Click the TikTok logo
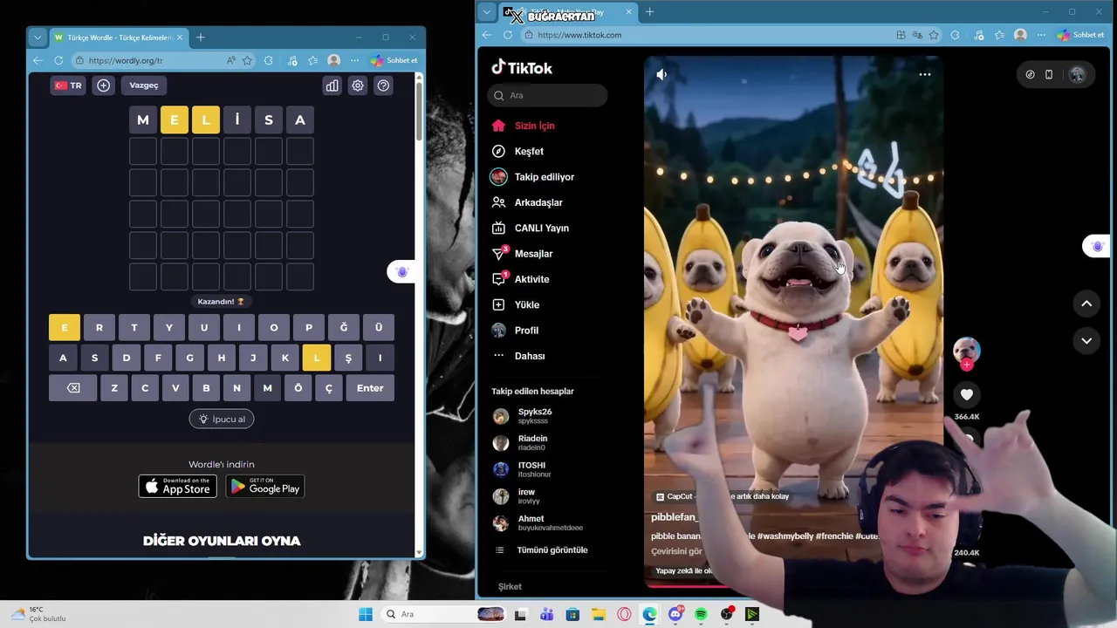 pyautogui.click(x=522, y=67)
